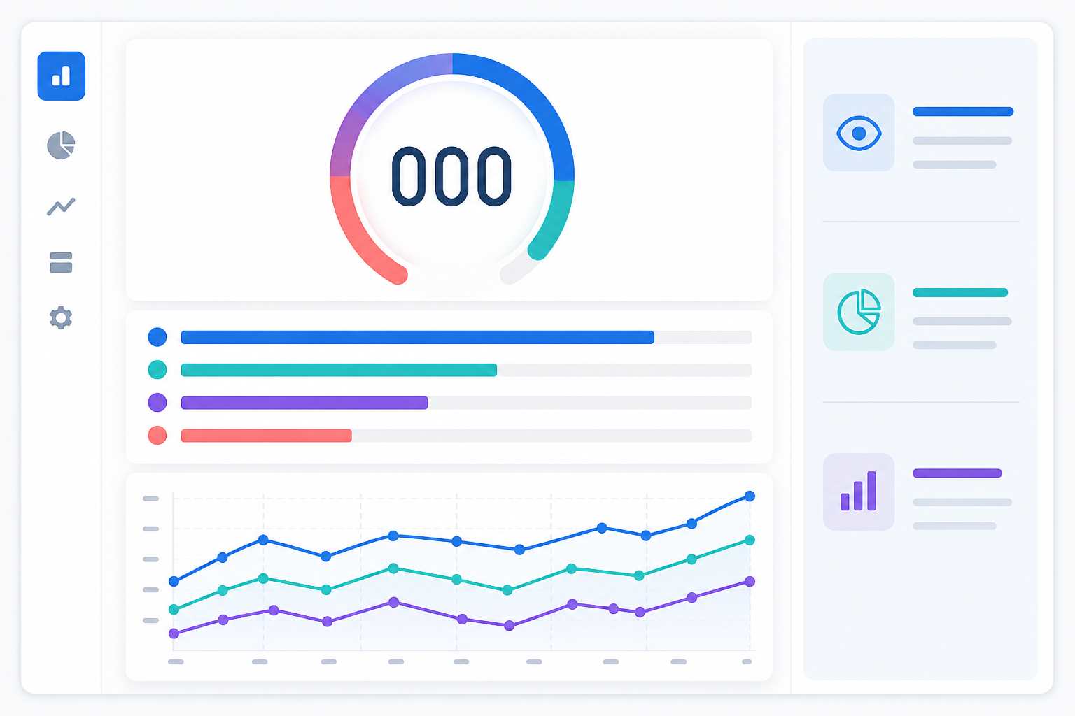
Task: Click the coral red progress bar
Action: click(267, 436)
